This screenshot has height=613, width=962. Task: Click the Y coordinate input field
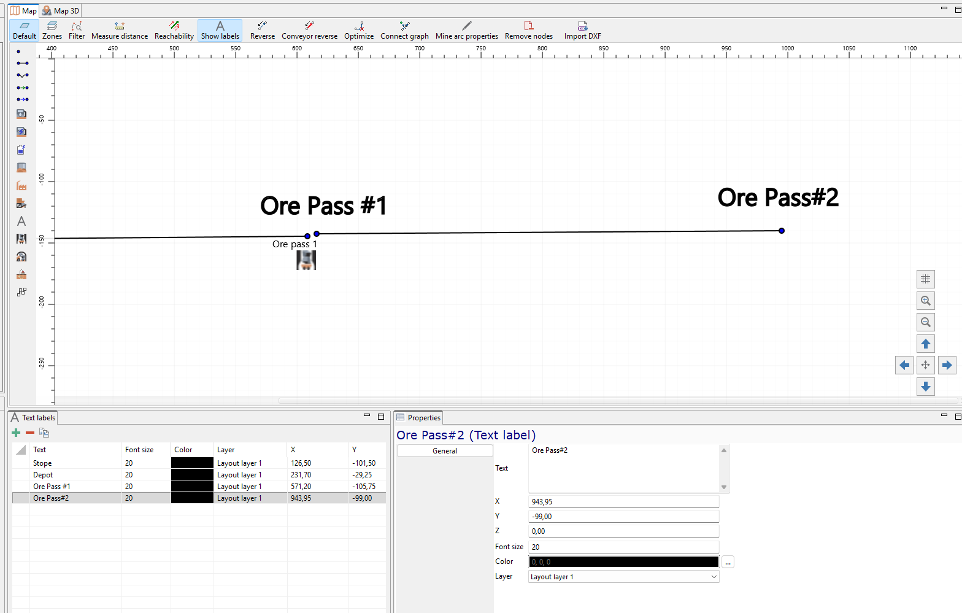[623, 517]
